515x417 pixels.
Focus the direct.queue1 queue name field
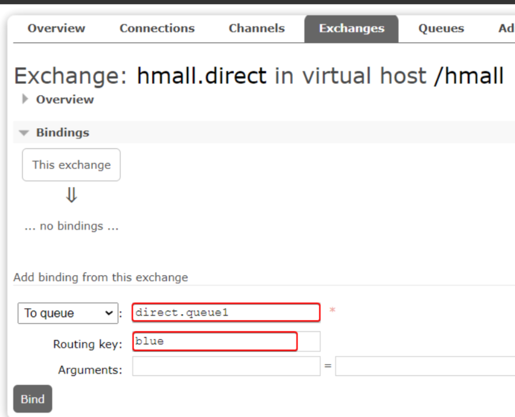click(x=226, y=313)
